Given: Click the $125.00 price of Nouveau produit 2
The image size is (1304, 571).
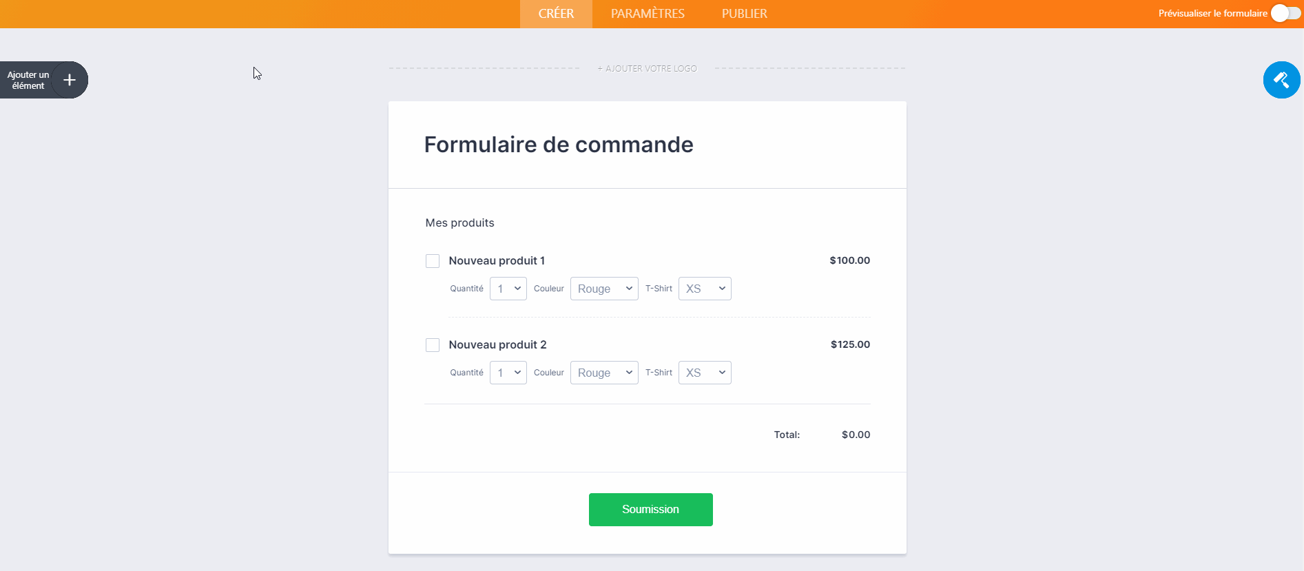Looking at the screenshot, I should (x=850, y=344).
